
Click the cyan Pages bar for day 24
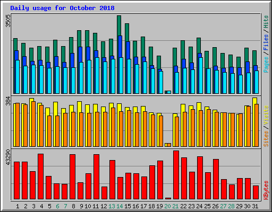click(201, 75)
